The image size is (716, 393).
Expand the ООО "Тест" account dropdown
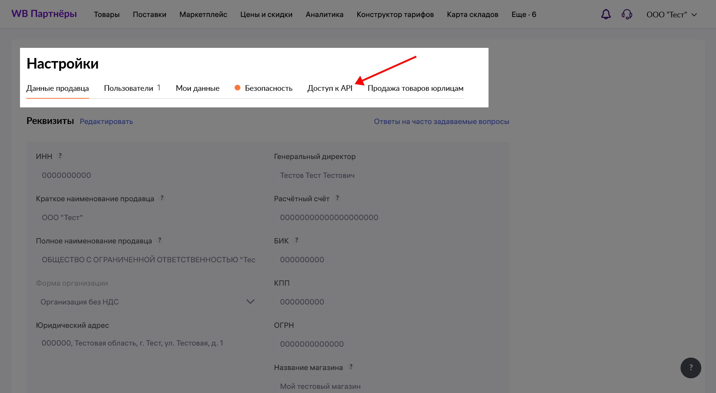click(671, 15)
